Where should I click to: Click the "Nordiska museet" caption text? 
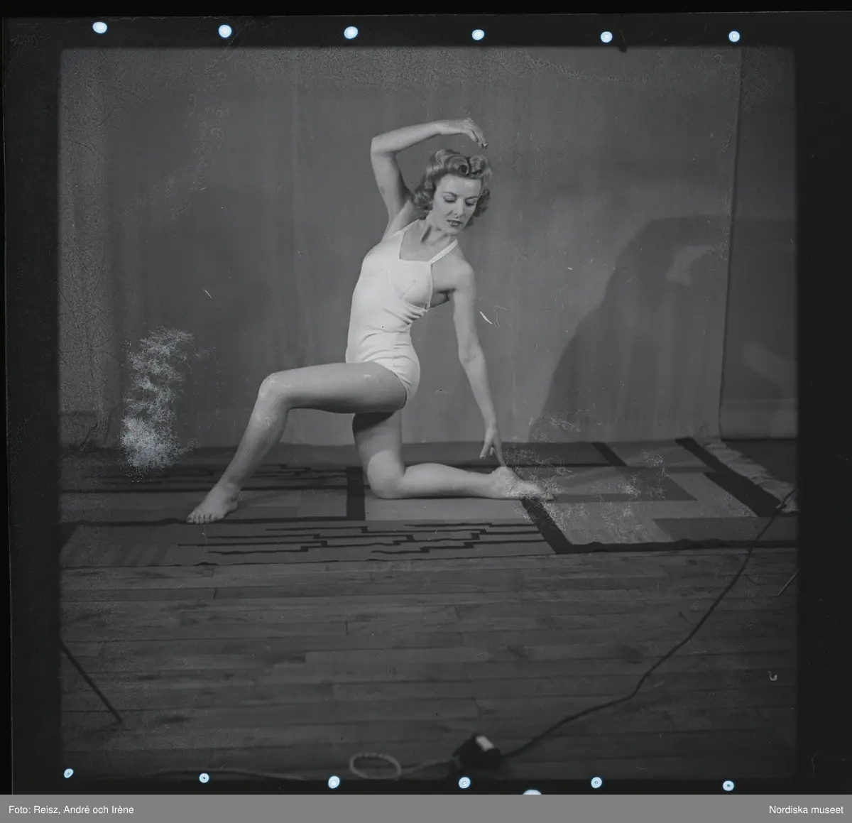point(804,810)
